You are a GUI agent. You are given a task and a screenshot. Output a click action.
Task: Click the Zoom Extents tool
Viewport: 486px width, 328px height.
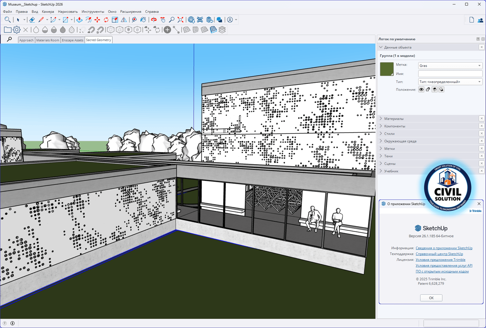[x=180, y=20]
